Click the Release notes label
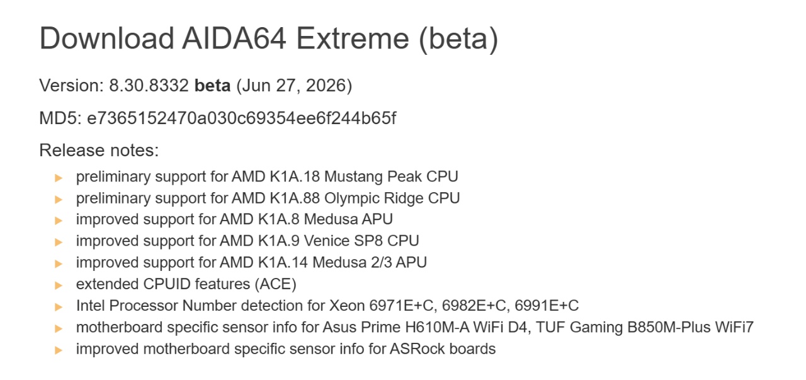The width and height of the screenshot is (806, 380). click(99, 151)
